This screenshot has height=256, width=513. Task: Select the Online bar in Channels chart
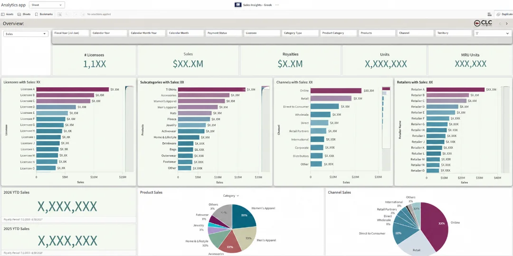pos(336,91)
